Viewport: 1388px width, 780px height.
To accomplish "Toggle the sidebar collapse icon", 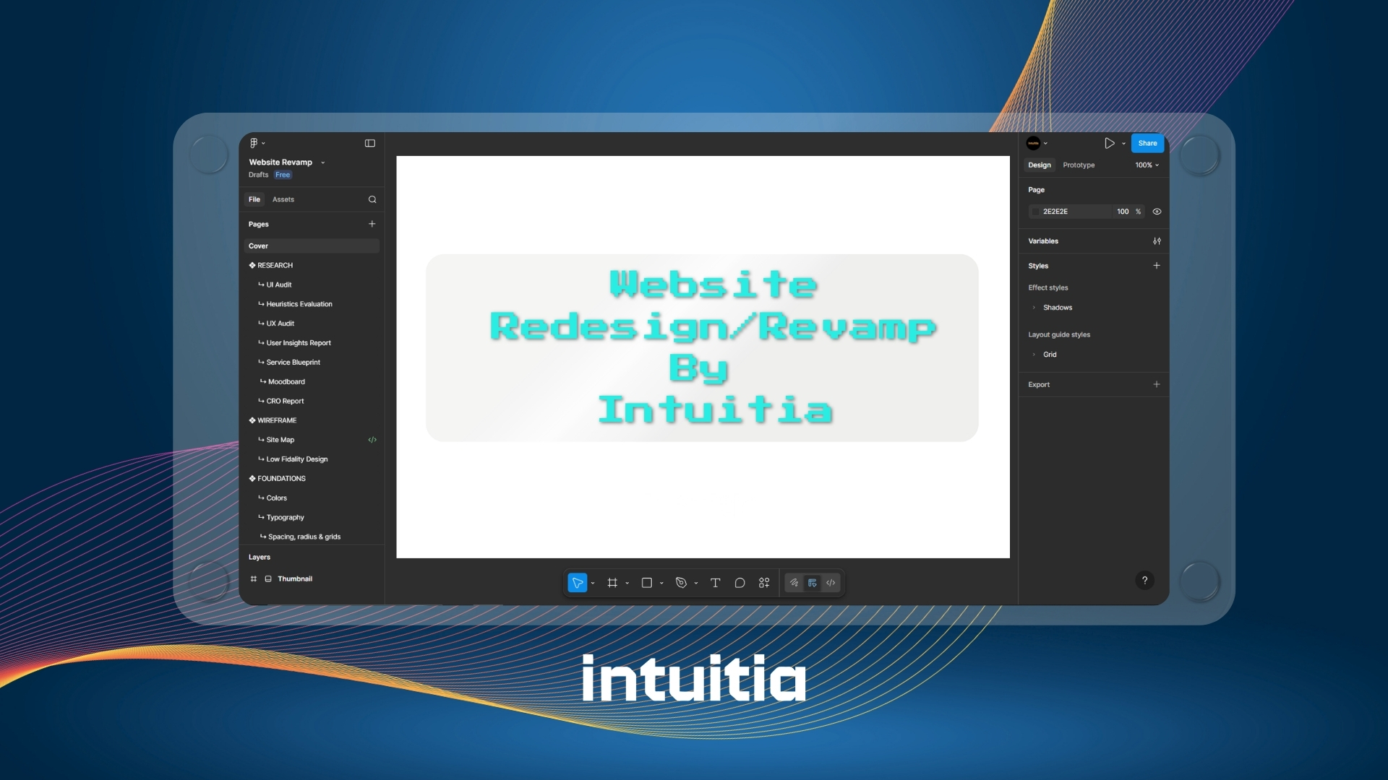I will point(370,143).
